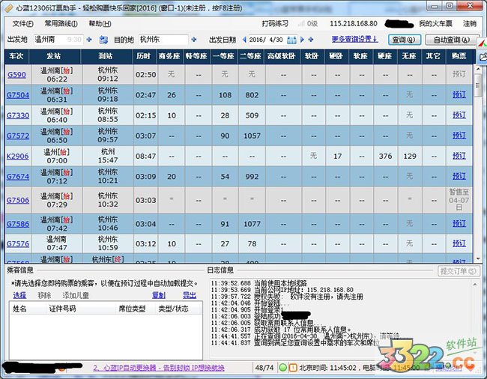Click the train list scrollbar up arrow
The height and width of the screenshot is (379, 487).
(x=478, y=69)
